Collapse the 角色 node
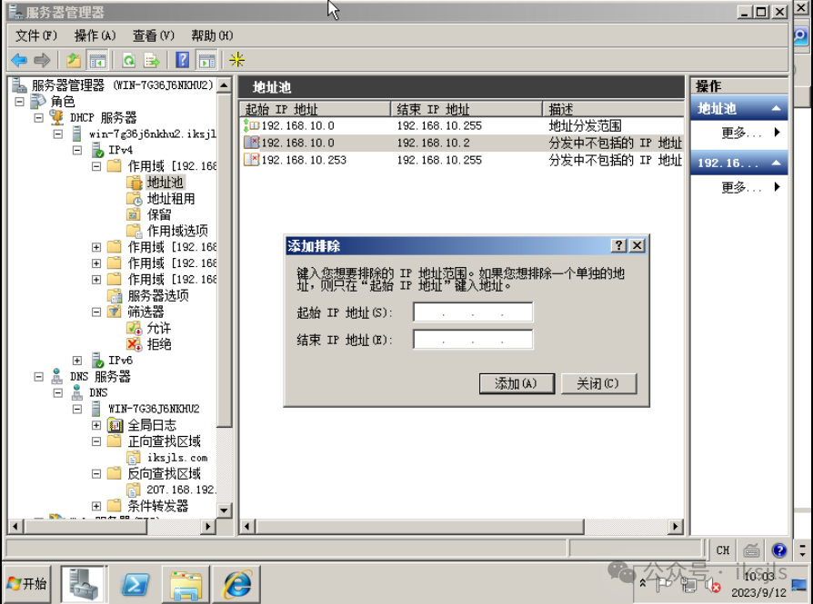The height and width of the screenshot is (604, 813). (20, 102)
